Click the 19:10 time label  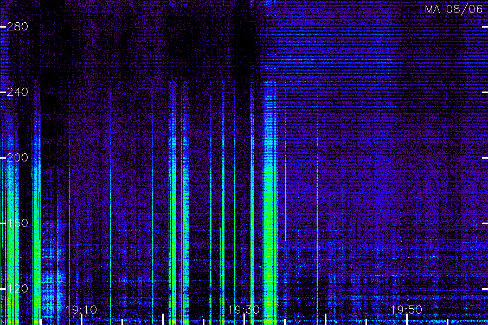pos(81,310)
